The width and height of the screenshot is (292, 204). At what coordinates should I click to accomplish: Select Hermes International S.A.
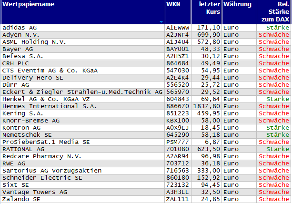50,106
